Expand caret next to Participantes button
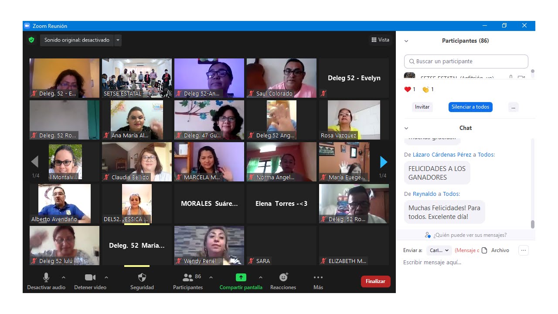 211,277
